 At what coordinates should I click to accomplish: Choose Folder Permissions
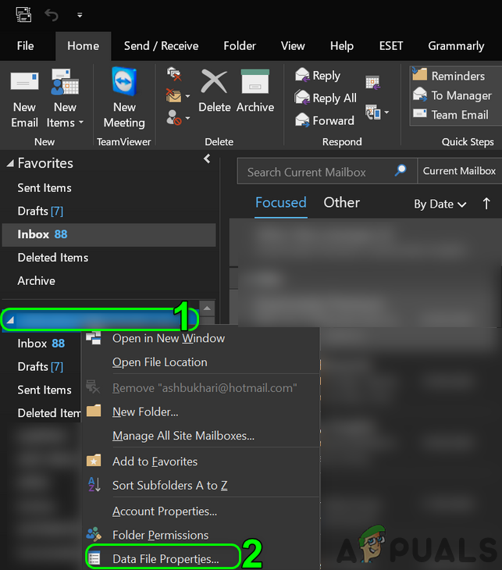coord(201,536)
